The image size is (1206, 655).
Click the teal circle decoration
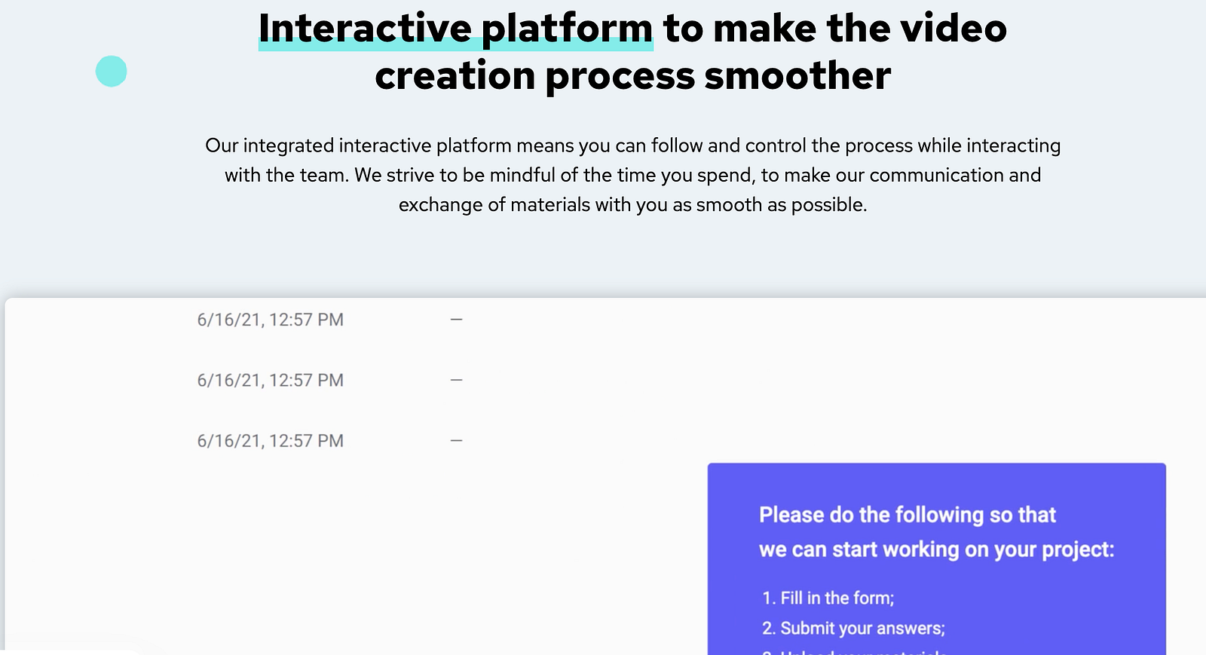pos(112,72)
